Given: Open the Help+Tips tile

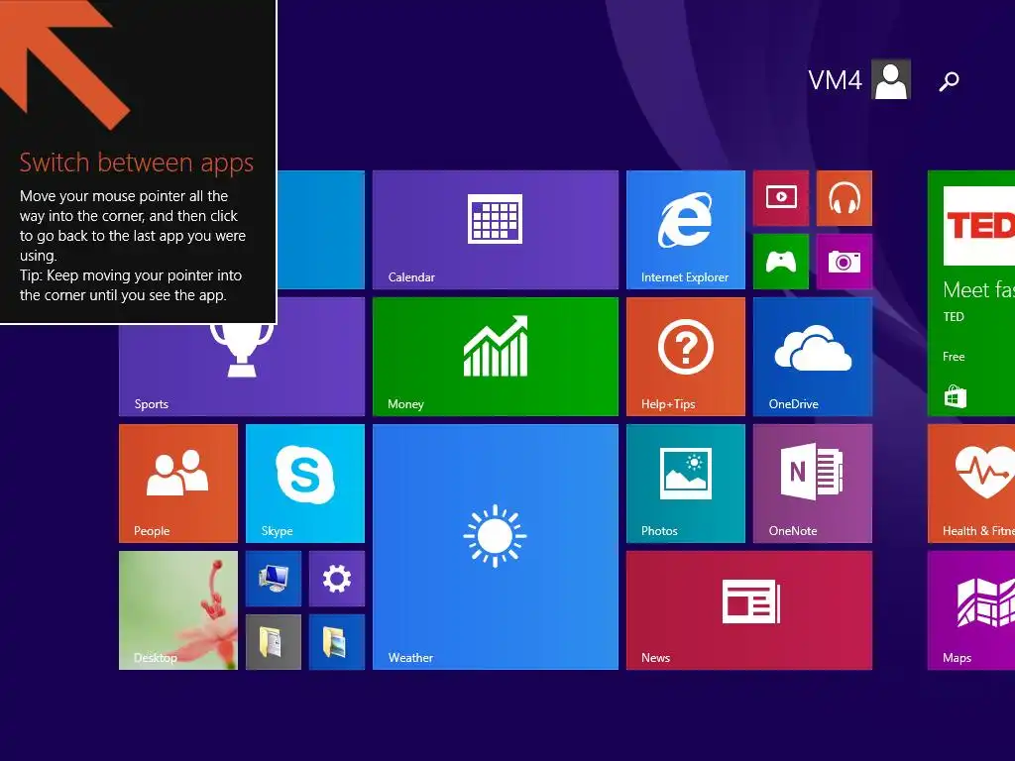Looking at the screenshot, I should click(686, 357).
